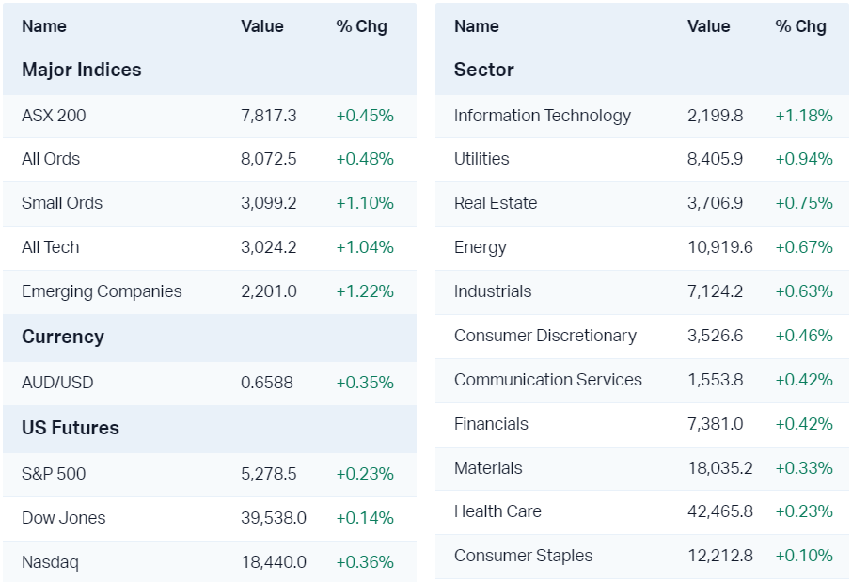Click Consumer Discretionary sector name
Screen dimensions: 852x582
click(x=545, y=336)
